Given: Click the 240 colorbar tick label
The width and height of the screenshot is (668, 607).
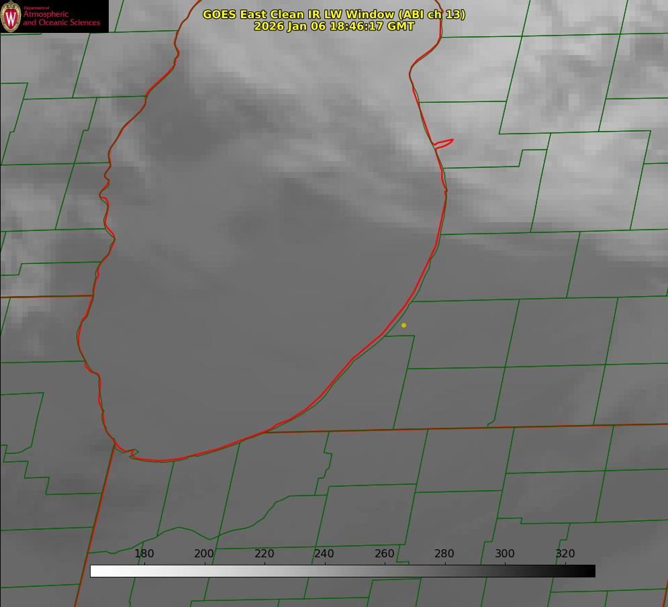Looking at the screenshot, I should 324,553.
